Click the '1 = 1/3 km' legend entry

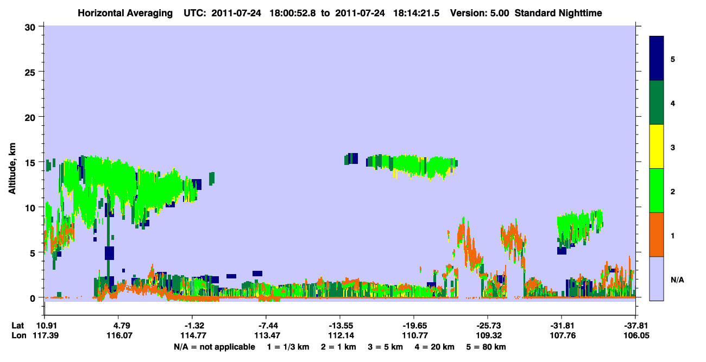(288, 347)
